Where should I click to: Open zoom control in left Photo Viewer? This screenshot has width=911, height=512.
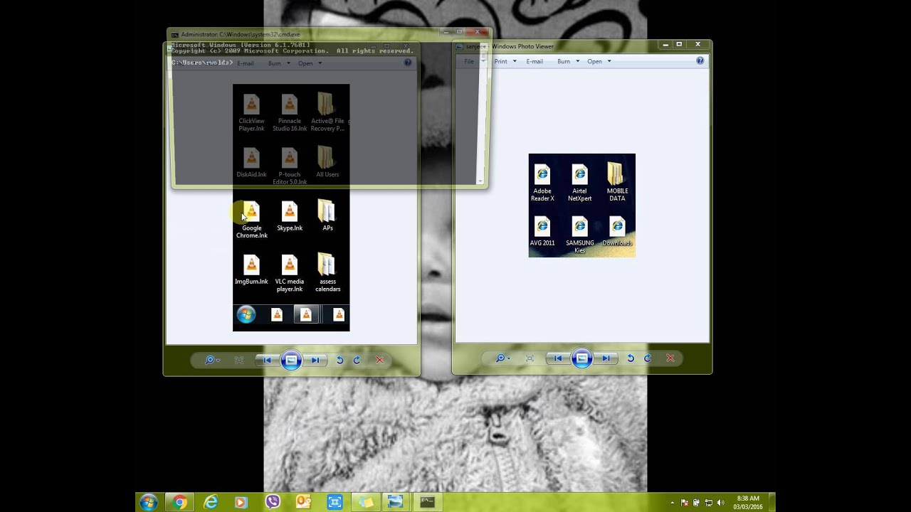point(212,360)
